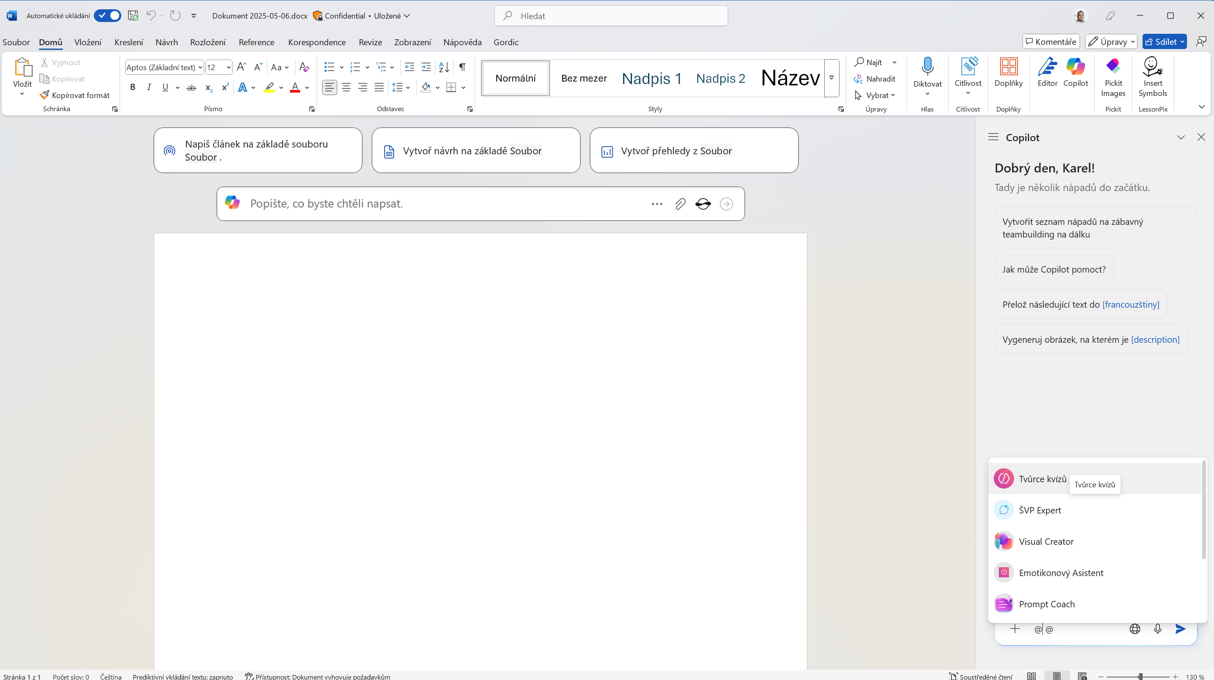Switch to Rozložení tab
The width and height of the screenshot is (1214, 680).
[208, 42]
